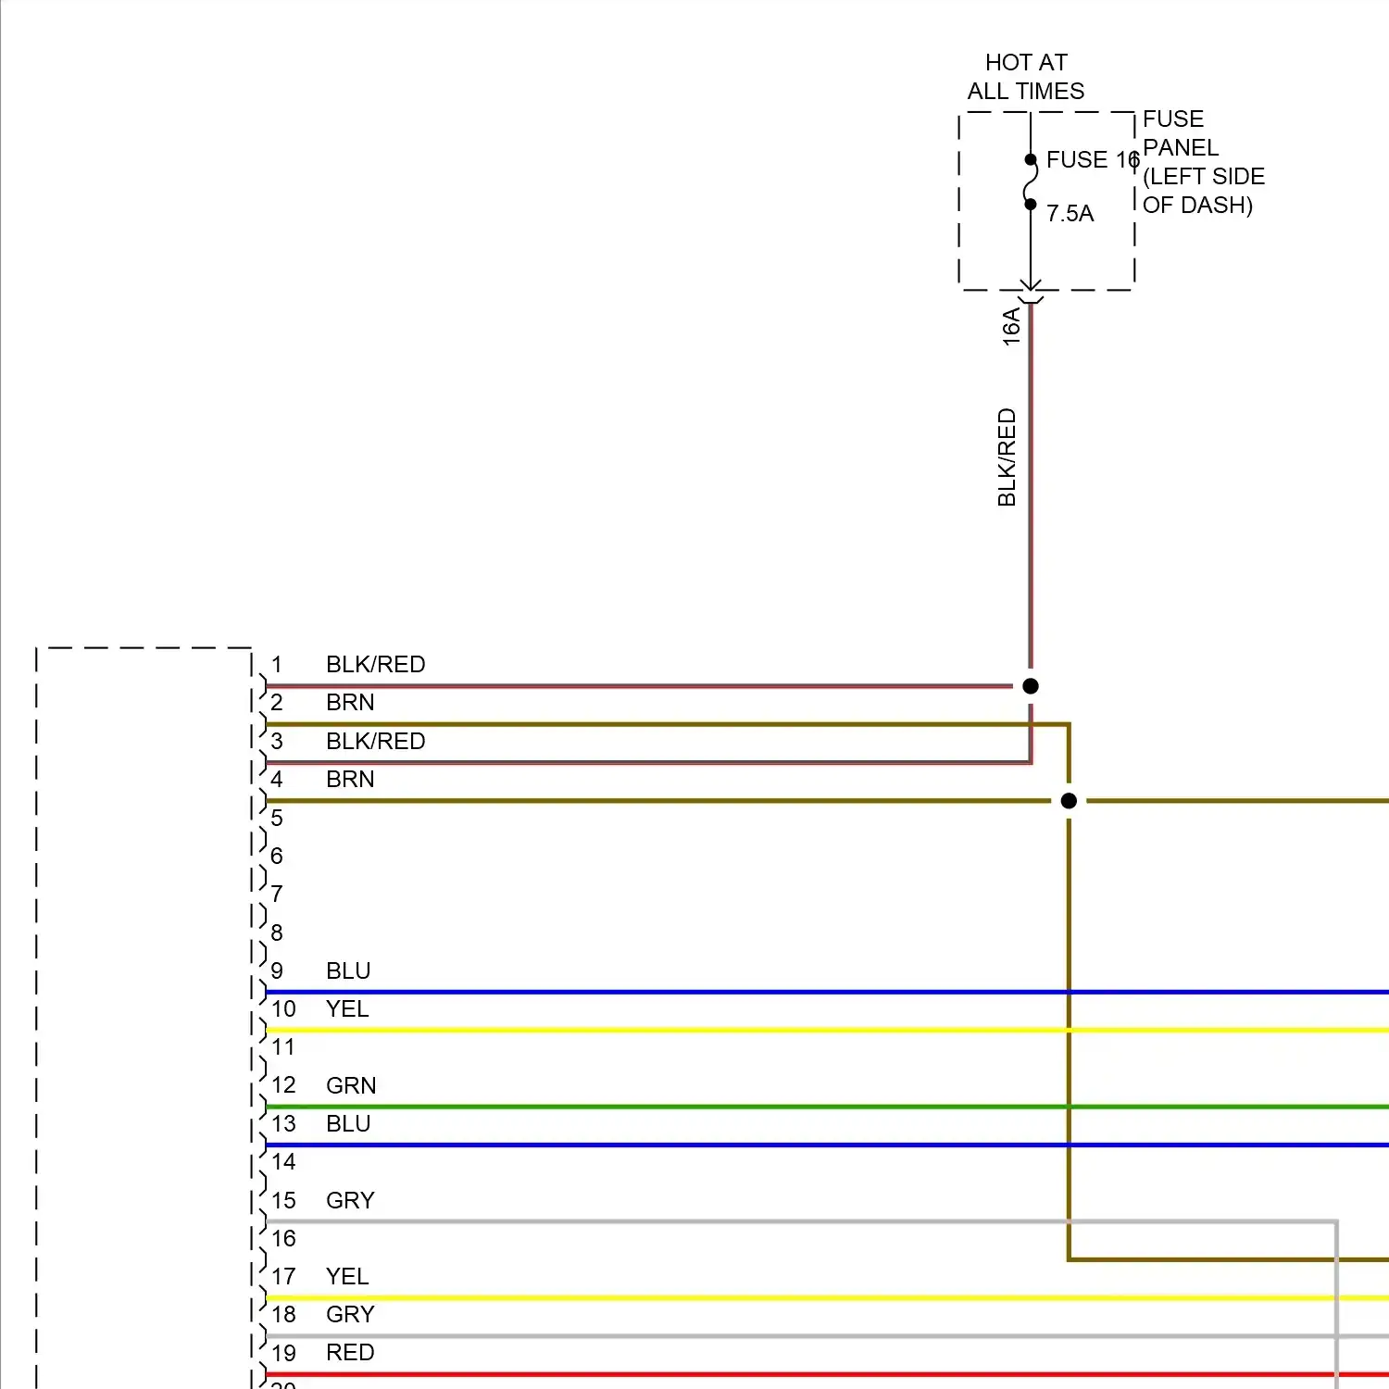This screenshot has width=1389, height=1389.
Task: Click the red wire at pin 19
Action: [827, 1375]
